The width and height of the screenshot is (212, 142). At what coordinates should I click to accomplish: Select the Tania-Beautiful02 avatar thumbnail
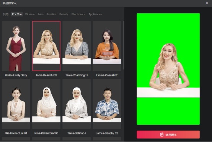tap(46, 46)
